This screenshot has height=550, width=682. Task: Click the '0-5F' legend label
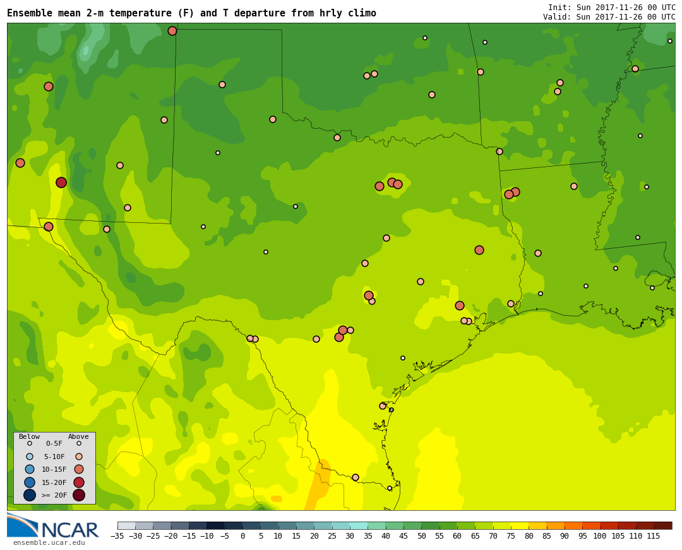click(54, 444)
